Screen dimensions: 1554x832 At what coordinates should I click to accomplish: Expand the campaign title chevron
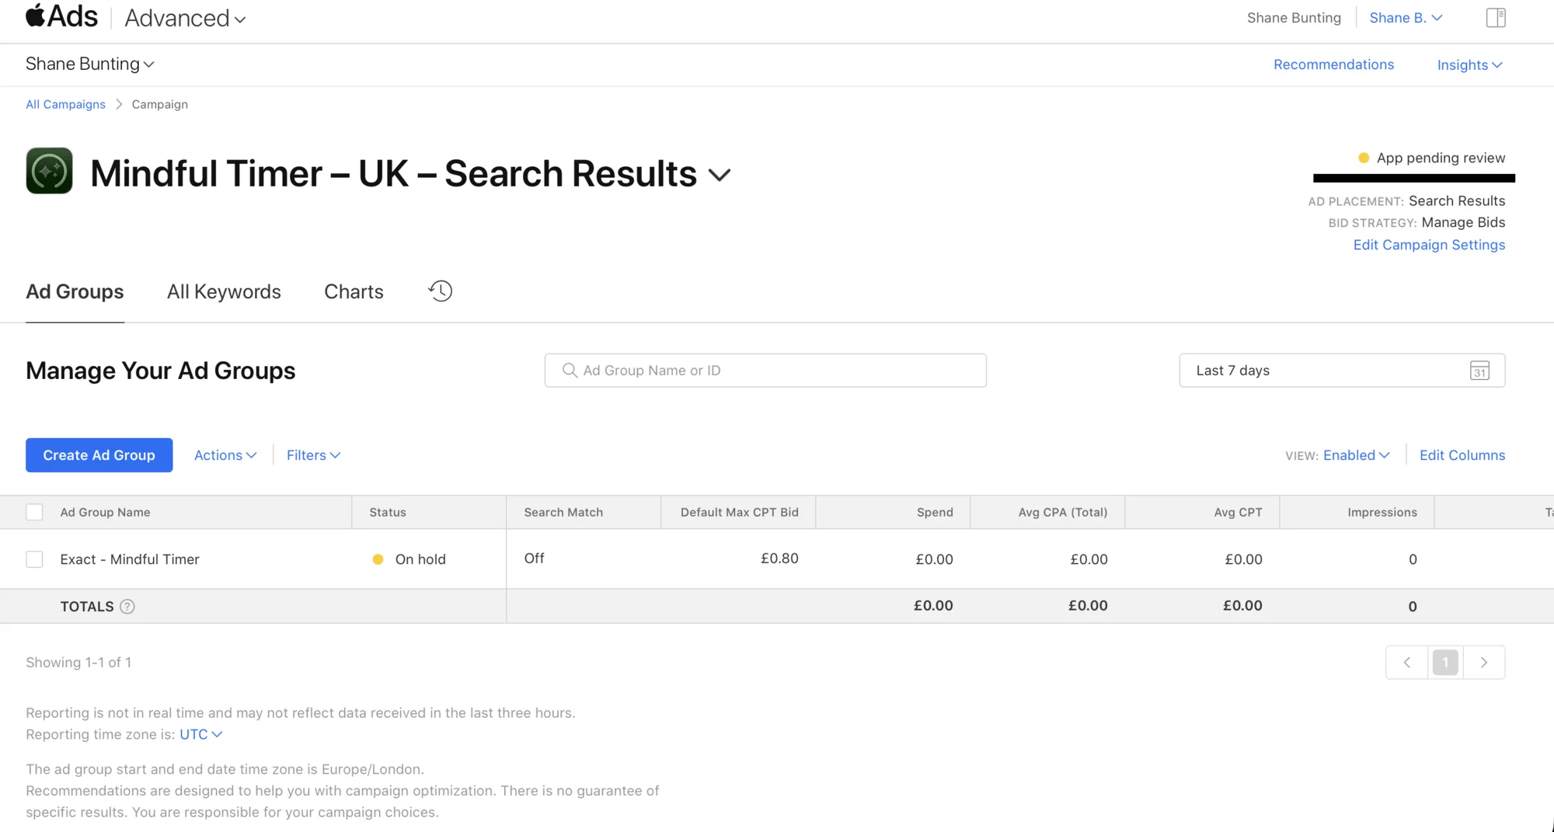pyautogui.click(x=720, y=176)
